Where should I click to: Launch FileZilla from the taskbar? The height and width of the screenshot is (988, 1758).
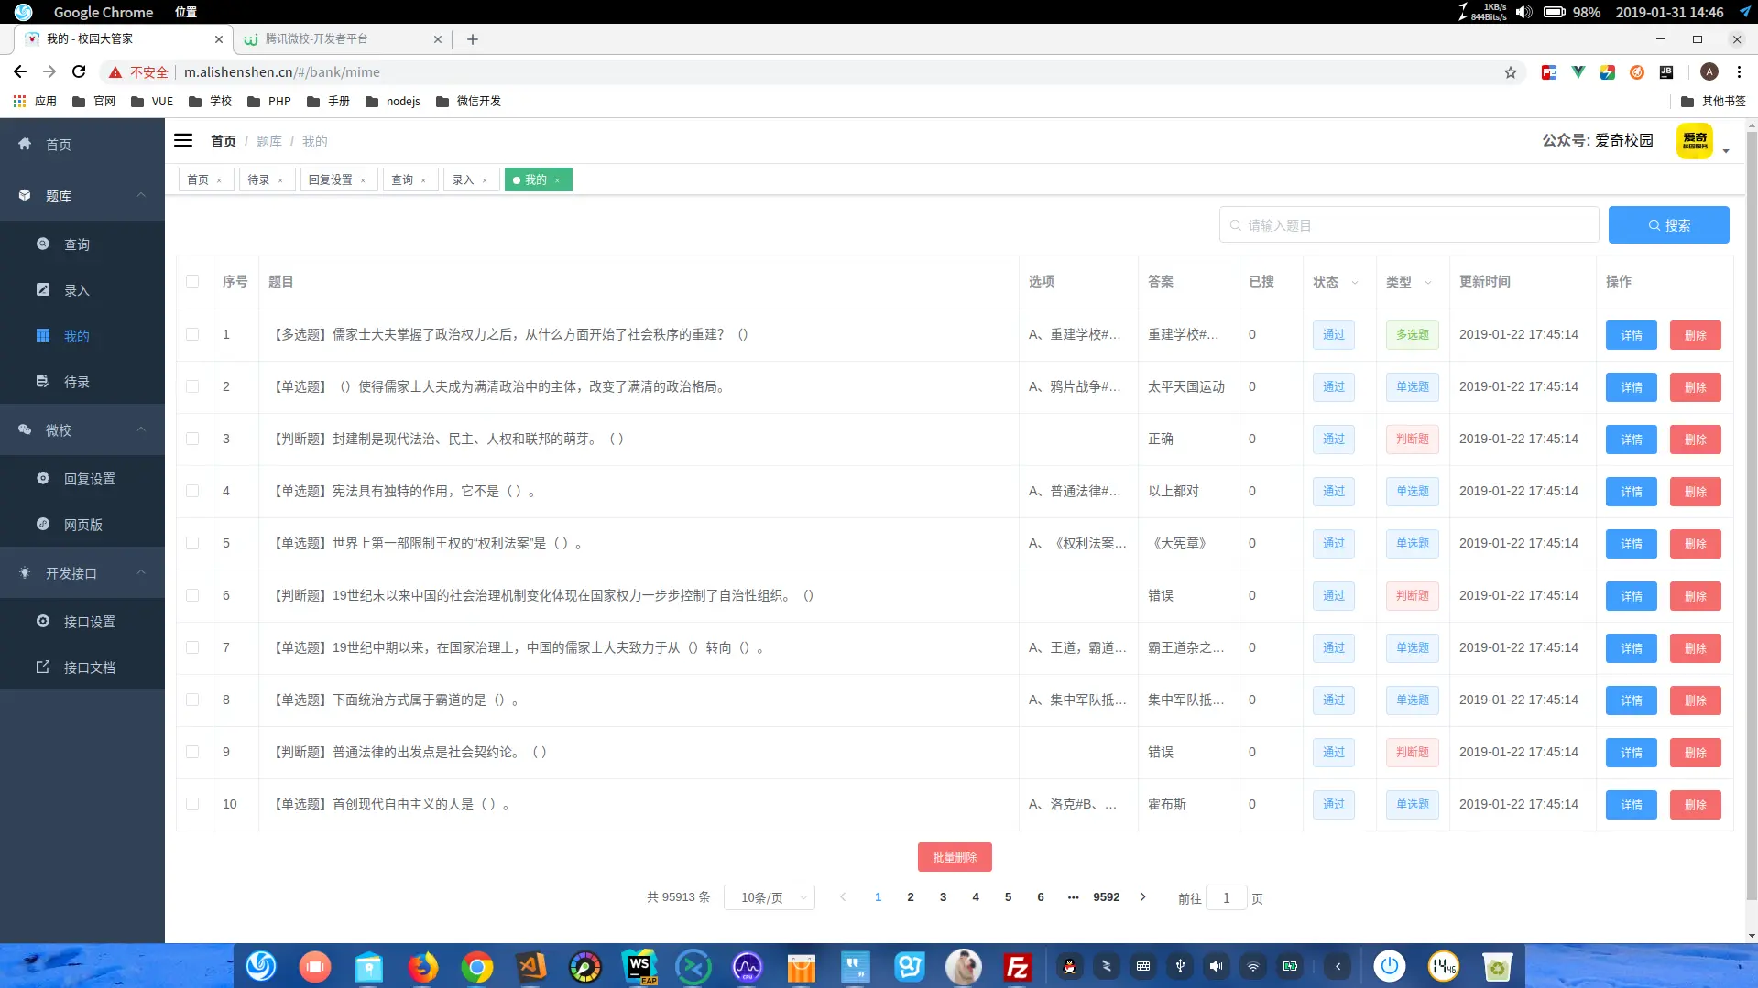(x=1017, y=966)
